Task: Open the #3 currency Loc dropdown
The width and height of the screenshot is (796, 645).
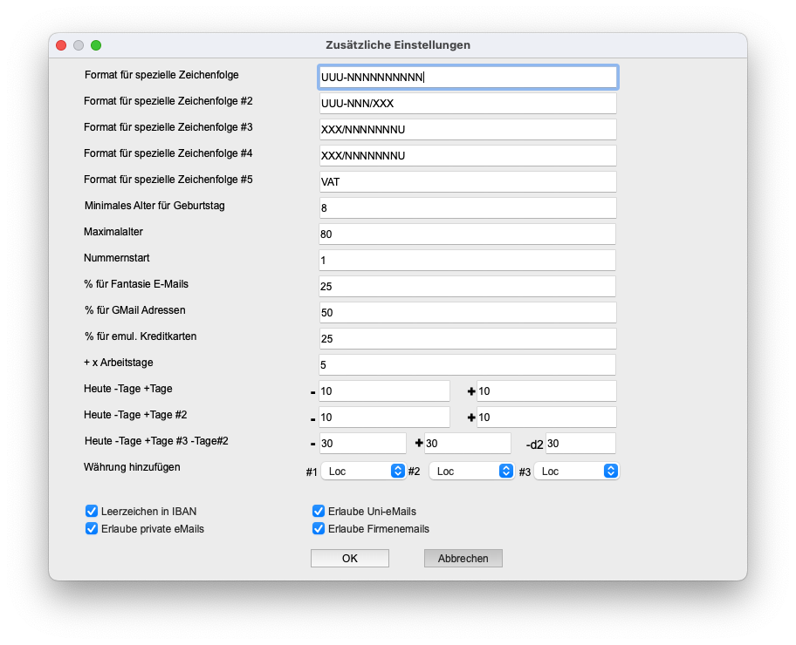Action: coord(577,471)
